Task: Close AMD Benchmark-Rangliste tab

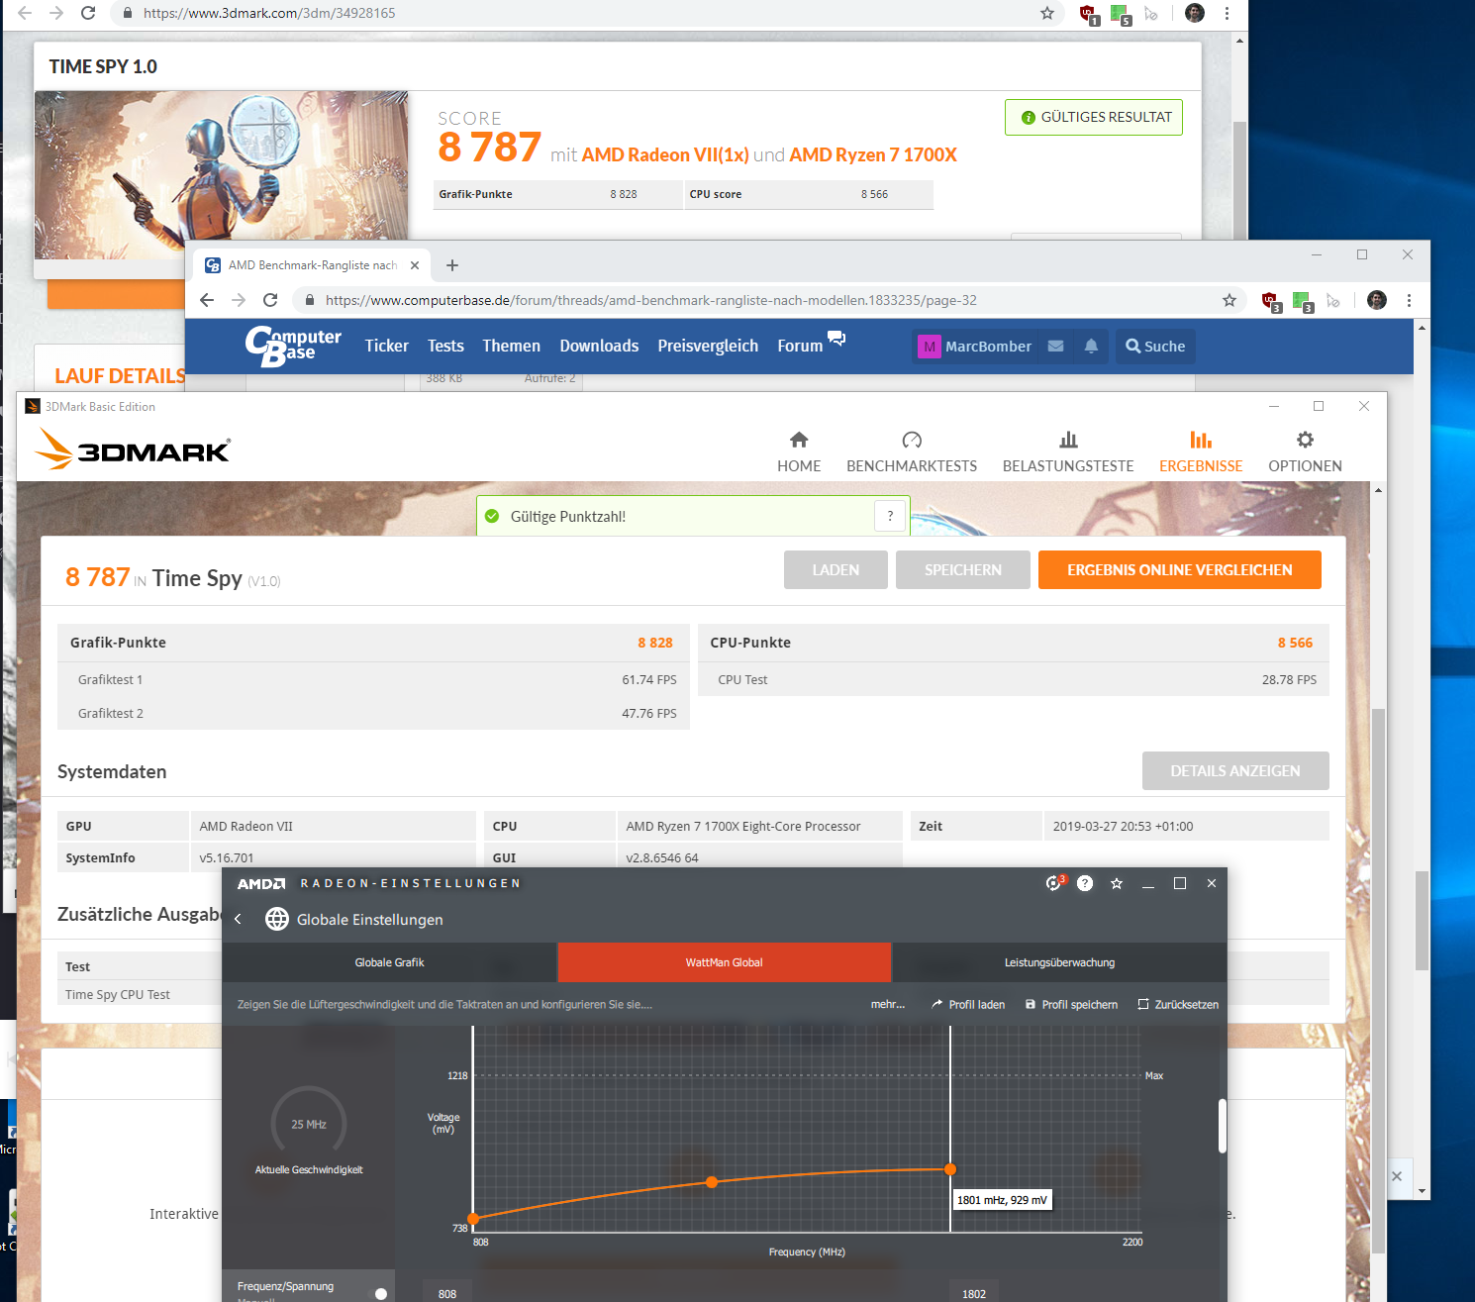Action: click(415, 265)
